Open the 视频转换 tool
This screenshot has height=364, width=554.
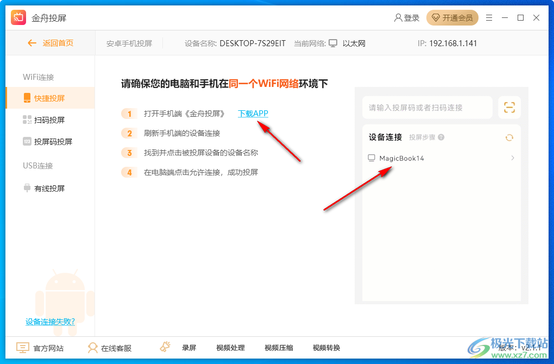point(326,347)
